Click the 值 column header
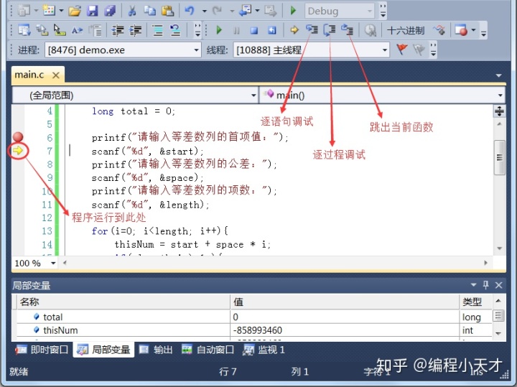Screen dimensions: 517x387 tap(345, 302)
